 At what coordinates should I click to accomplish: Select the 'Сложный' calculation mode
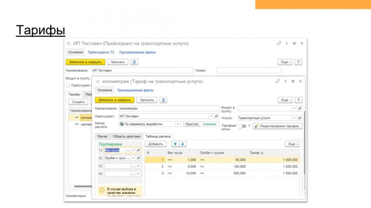pos(209,124)
